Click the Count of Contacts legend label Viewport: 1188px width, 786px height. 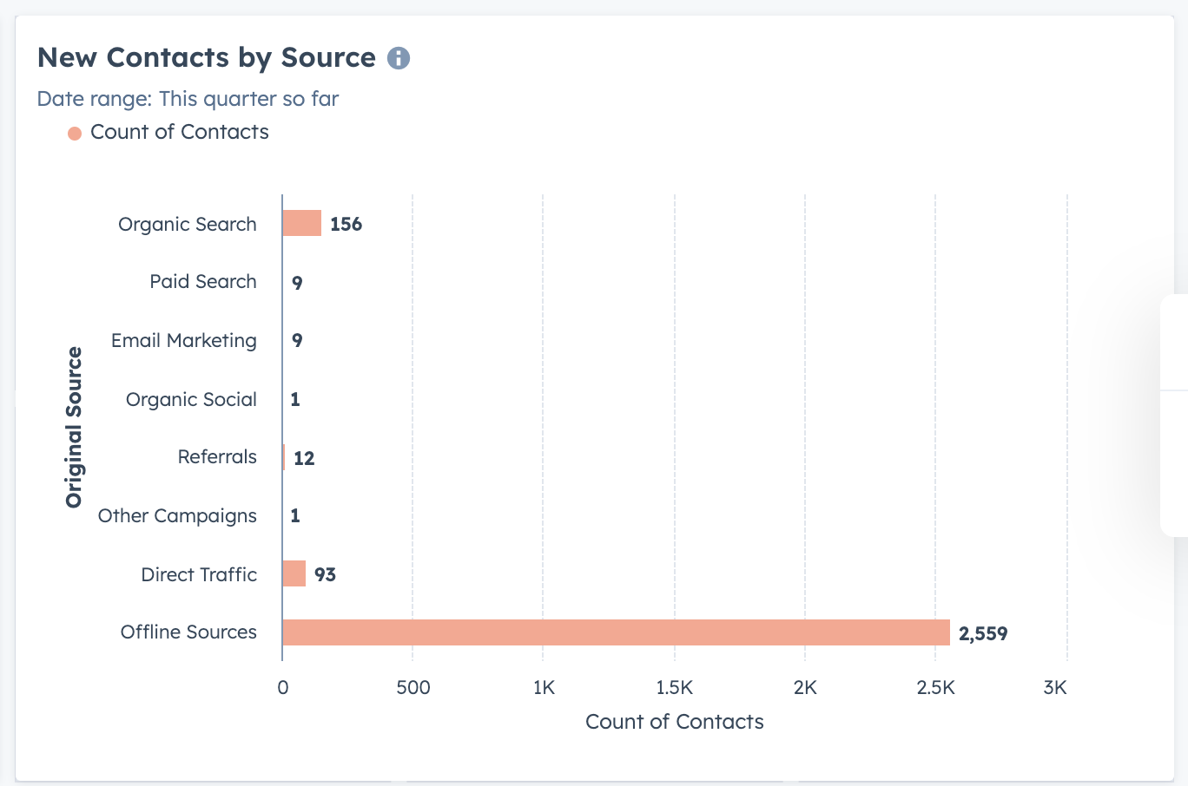coord(180,132)
